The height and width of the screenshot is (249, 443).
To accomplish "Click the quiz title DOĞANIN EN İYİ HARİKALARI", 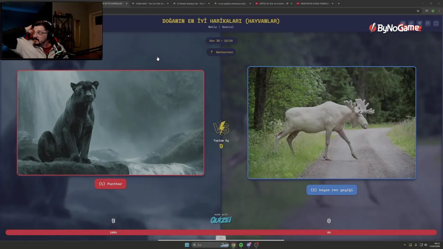I will (x=221, y=21).
